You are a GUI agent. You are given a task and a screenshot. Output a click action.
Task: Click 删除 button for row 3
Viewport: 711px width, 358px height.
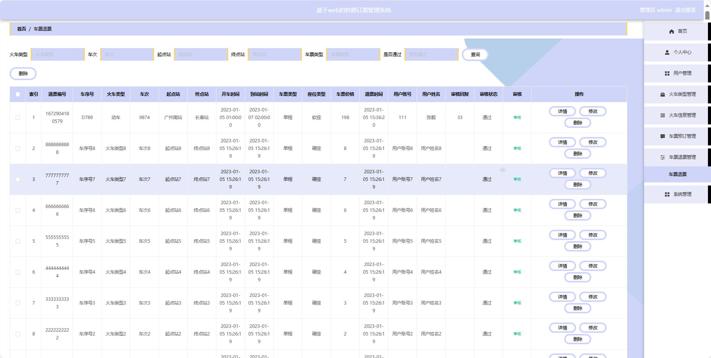[x=578, y=185]
